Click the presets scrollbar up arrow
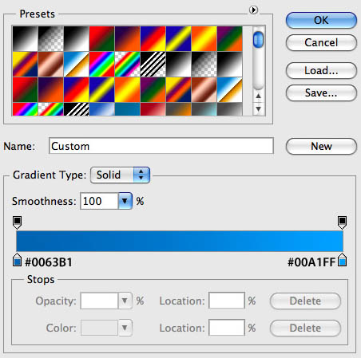361x358 pixels. [x=258, y=96]
